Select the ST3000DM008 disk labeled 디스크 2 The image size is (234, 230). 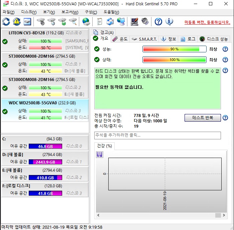click(x=45, y=87)
